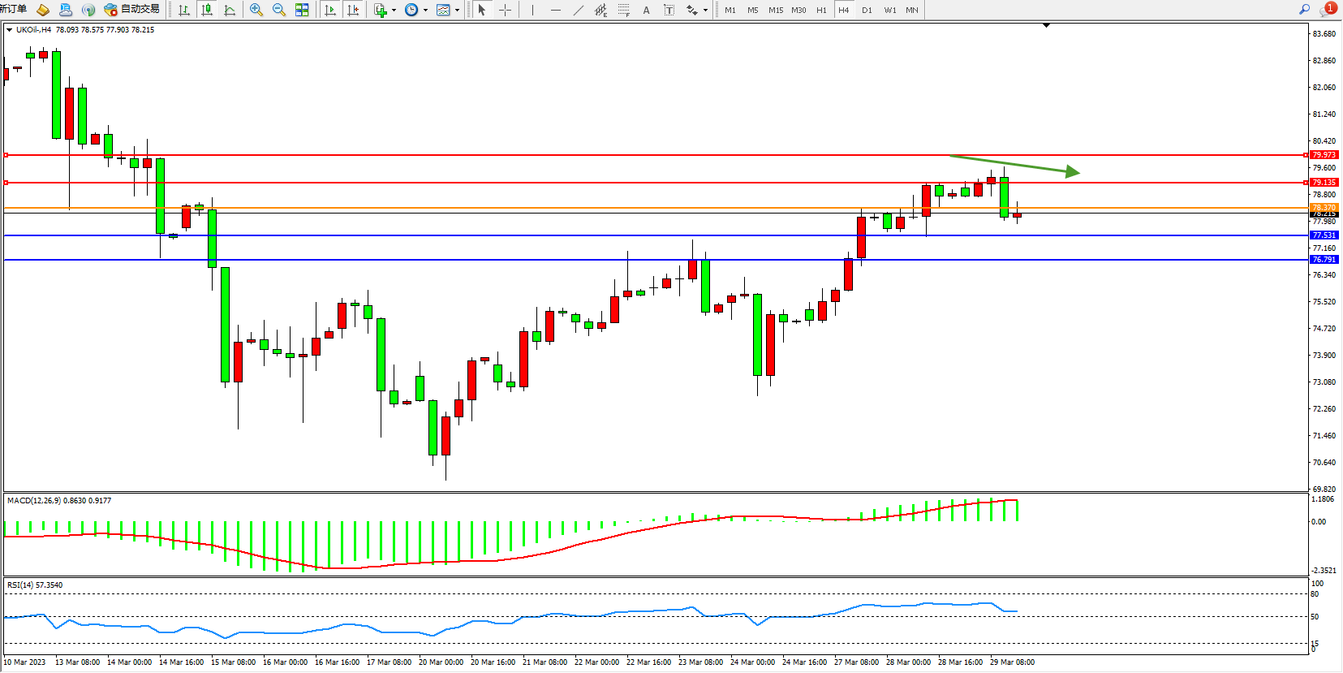The height and width of the screenshot is (673, 1343).
Task: Expand the periodicity clock dropdown arrow
Action: 425,11
